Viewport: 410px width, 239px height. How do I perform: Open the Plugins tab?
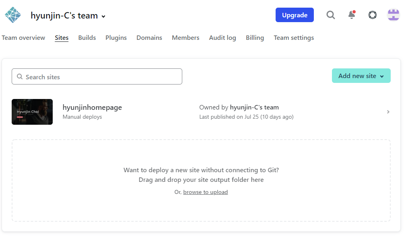pos(116,38)
